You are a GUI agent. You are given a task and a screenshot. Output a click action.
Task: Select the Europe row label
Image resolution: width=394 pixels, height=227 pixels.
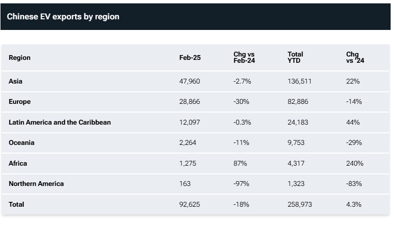19,102
